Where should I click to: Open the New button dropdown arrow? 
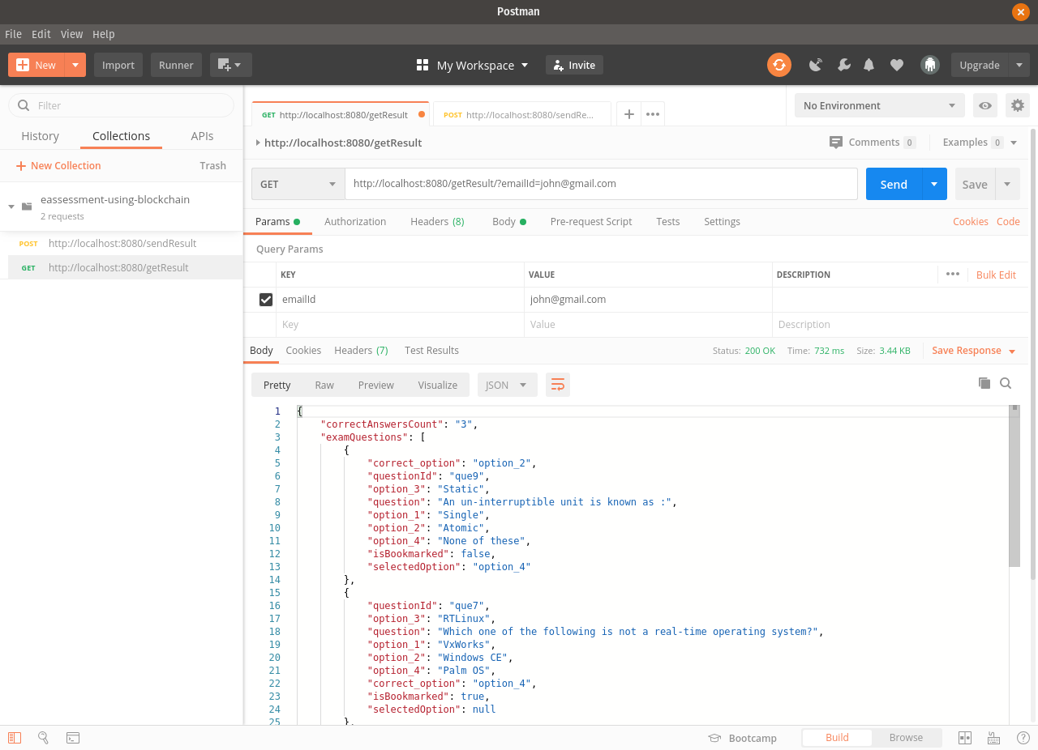[x=75, y=65]
